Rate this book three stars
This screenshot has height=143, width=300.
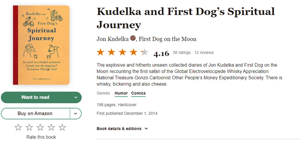[x=40, y=127]
